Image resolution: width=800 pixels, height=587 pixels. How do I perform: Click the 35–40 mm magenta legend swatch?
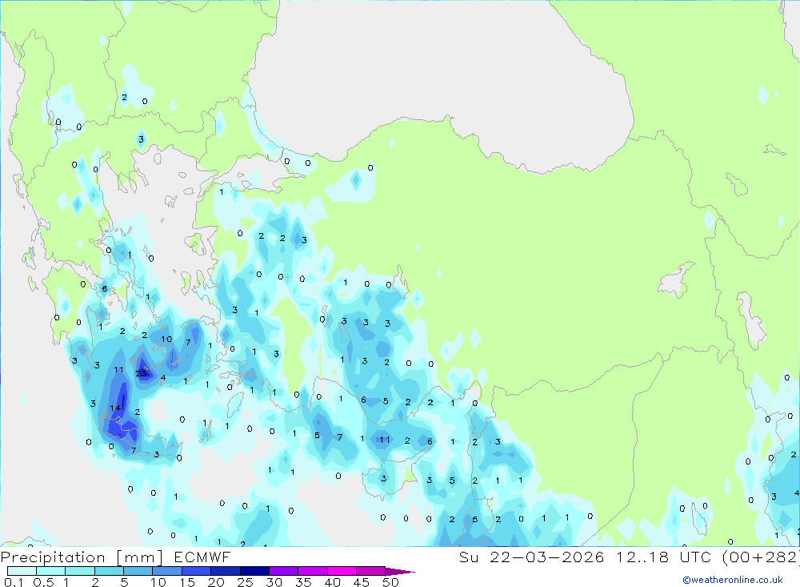click(313, 571)
